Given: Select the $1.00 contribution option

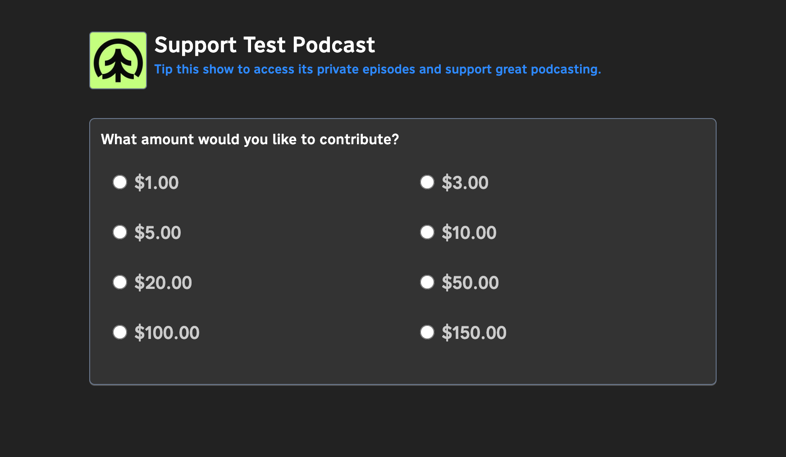Looking at the screenshot, I should (119, 182).
